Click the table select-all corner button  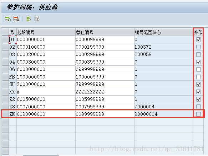[5, 32]
